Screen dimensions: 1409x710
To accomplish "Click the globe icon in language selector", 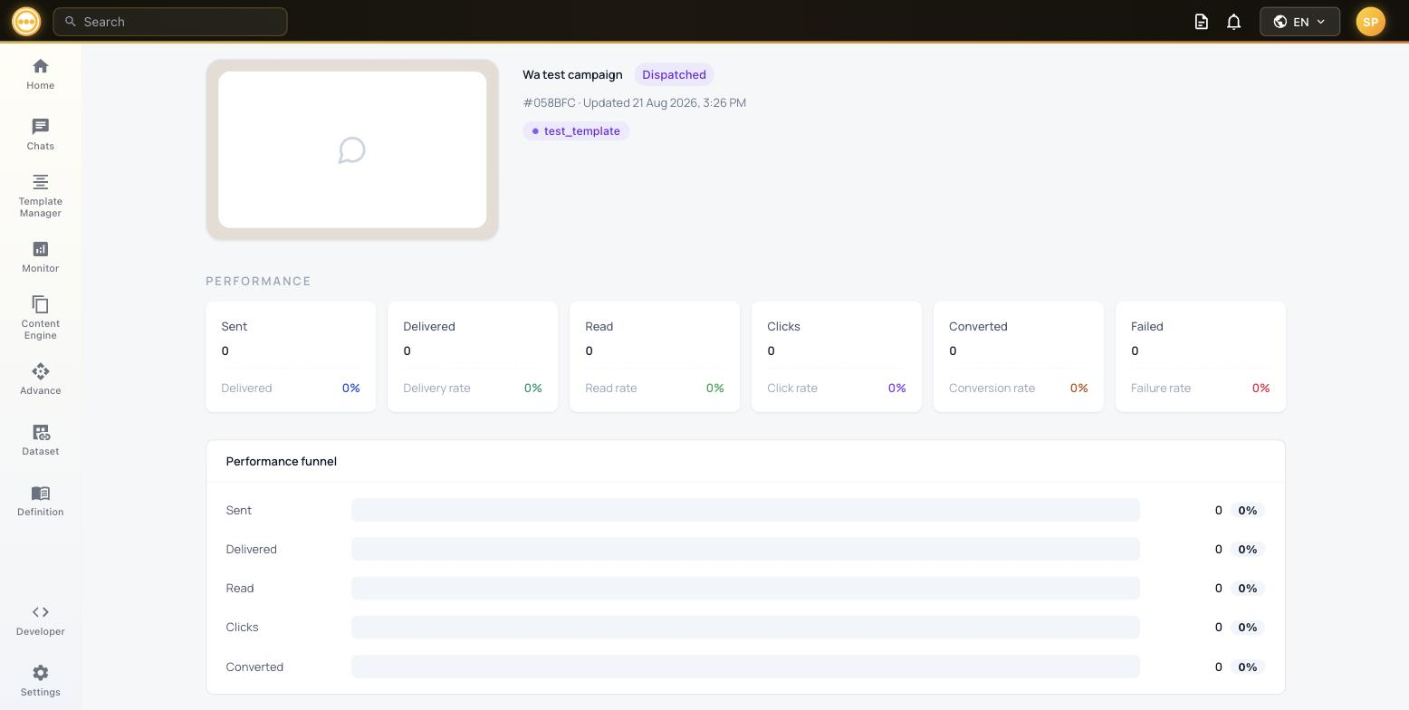I will coord(1280,22).
